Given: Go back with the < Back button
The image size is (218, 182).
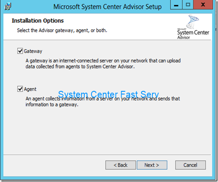Looking at the screenshot, I should [x=120, y=165].
